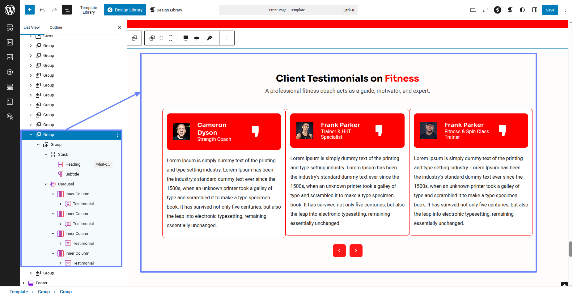Viewport: 573px width, 297px height.
Task: Click the blue Design Library button
Action: pyautogui.click(x=125, y=10)
